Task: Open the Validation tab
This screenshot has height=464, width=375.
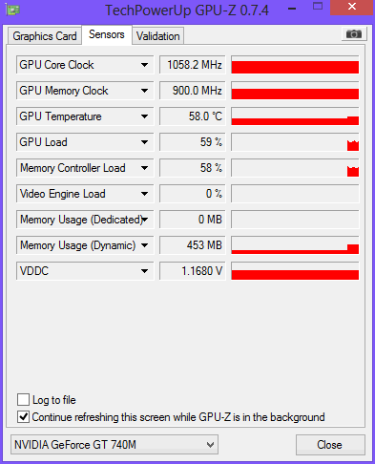Action: point(158,36)
